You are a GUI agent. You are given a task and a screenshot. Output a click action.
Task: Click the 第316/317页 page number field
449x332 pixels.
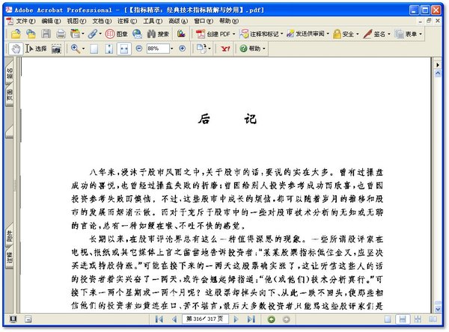click(205, 319)
